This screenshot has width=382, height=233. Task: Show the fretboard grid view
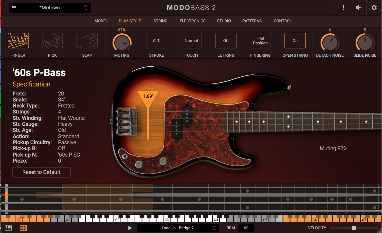[23, 228]
